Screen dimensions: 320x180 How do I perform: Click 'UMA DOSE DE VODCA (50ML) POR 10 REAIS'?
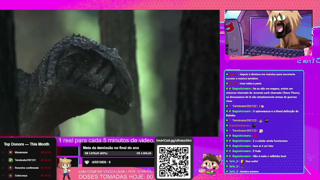pyautogui.click(x=115, y=171)
